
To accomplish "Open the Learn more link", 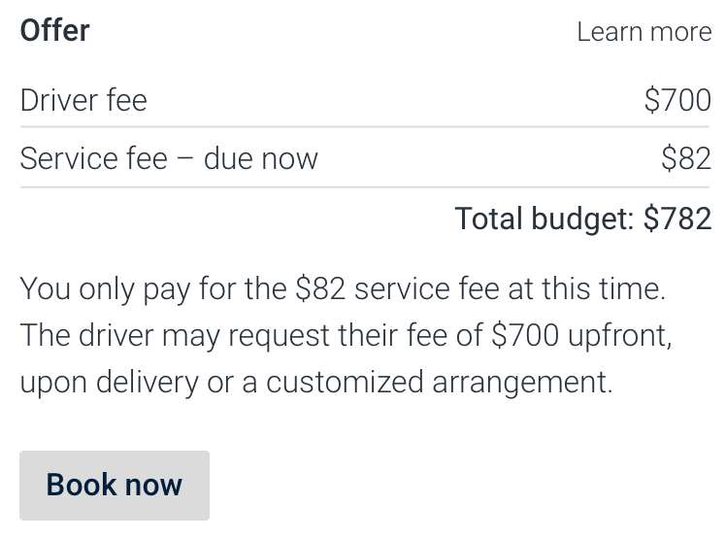I will (643, 32).
